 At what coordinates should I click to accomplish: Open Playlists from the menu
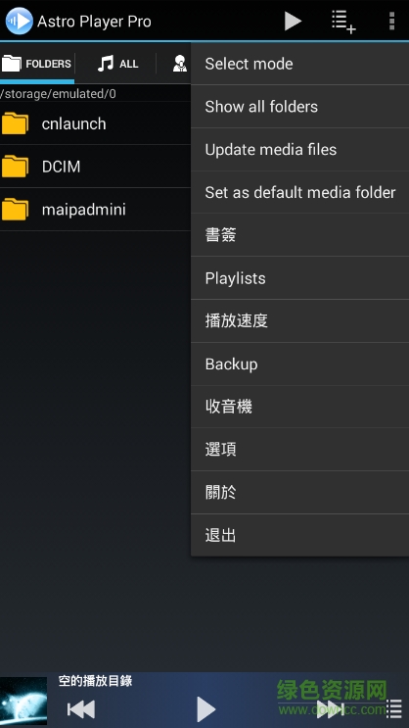coord(300,278)
